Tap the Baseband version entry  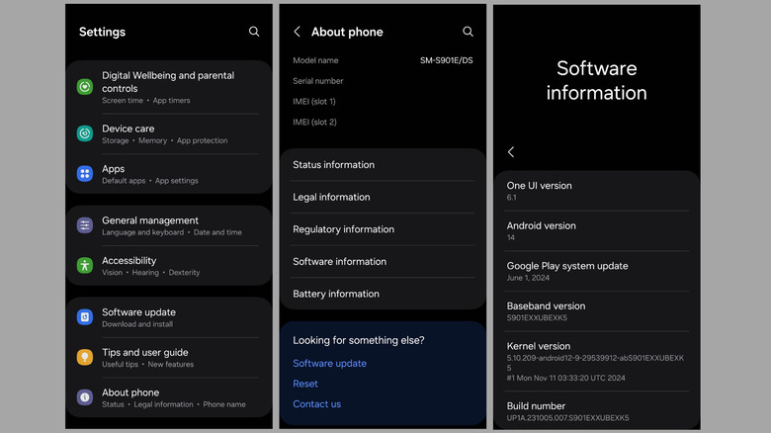coord(596,311)
